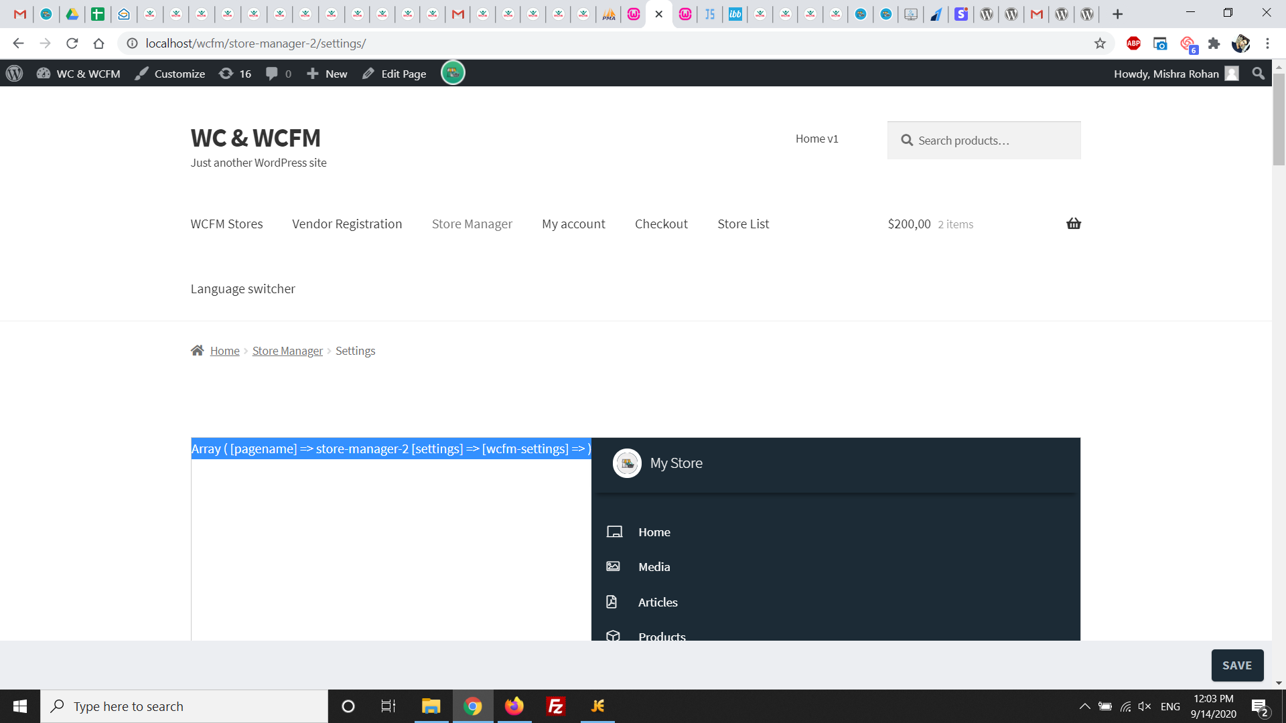Open the comments bubble in admin bar
This screenshot has height=723, width=1286.
(x=279, y=74)
